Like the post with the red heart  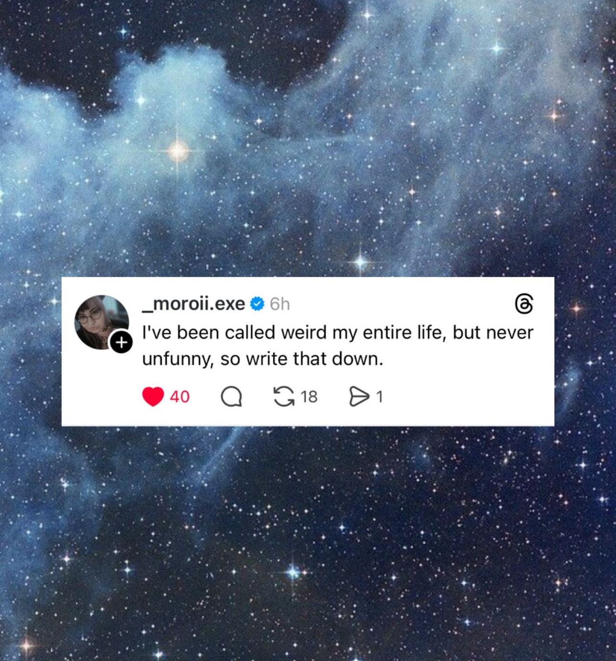pyautogui.click(x=153, y=396)
